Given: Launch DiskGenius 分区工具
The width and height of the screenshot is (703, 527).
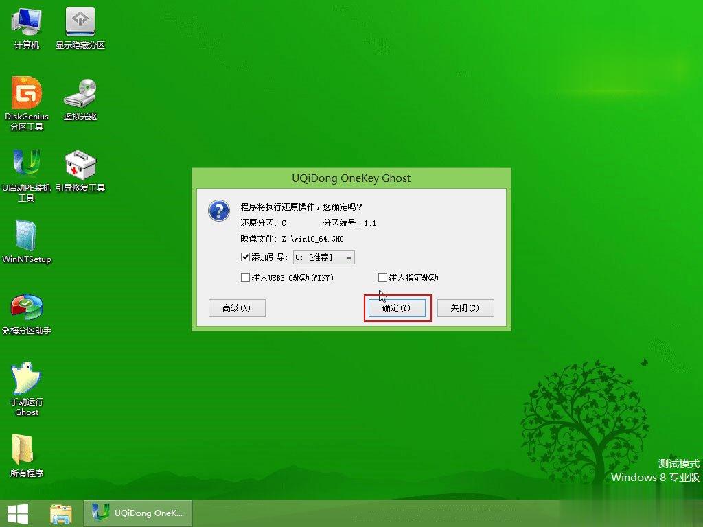Looking at the screenshot, I should pos(27,104).
